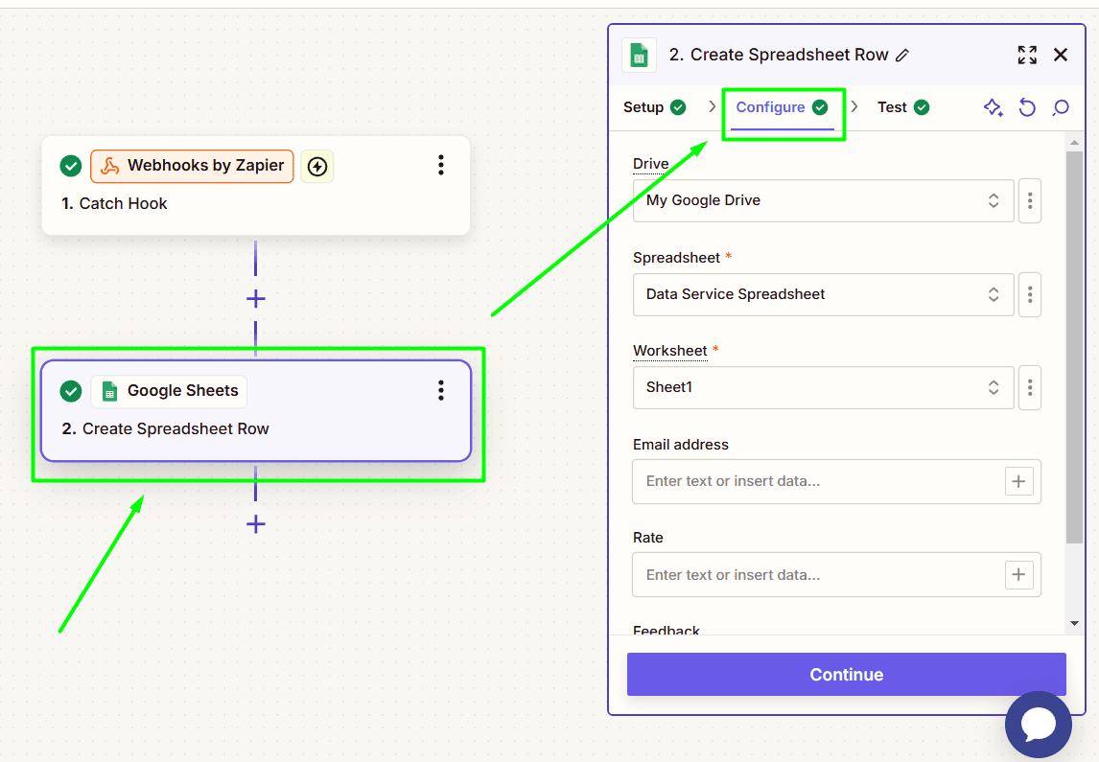Switch to the Test tab
The image size is (1099, 762).
(x=903, y=107)
